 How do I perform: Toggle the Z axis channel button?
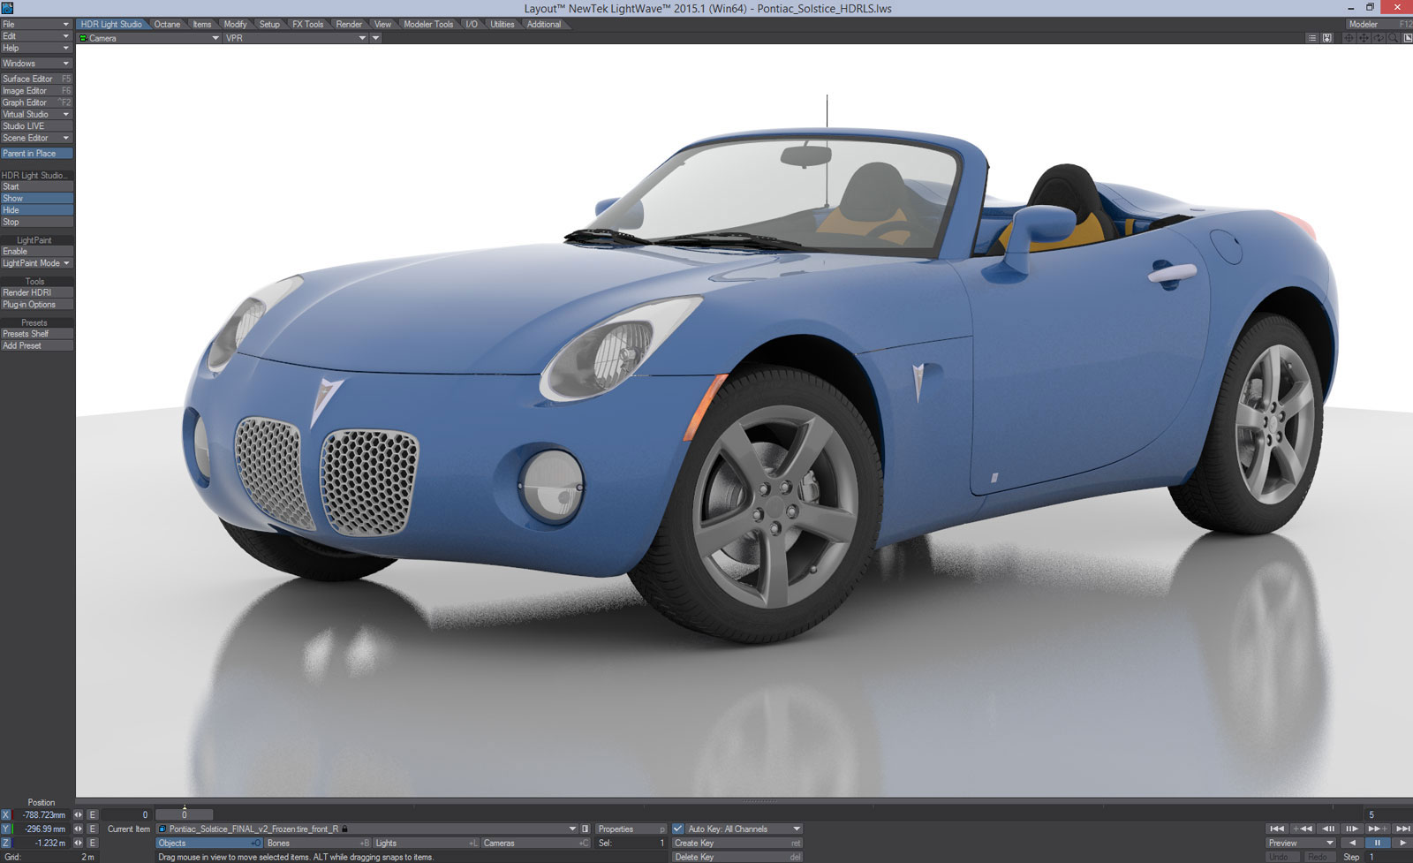click(x=6, y=843)
